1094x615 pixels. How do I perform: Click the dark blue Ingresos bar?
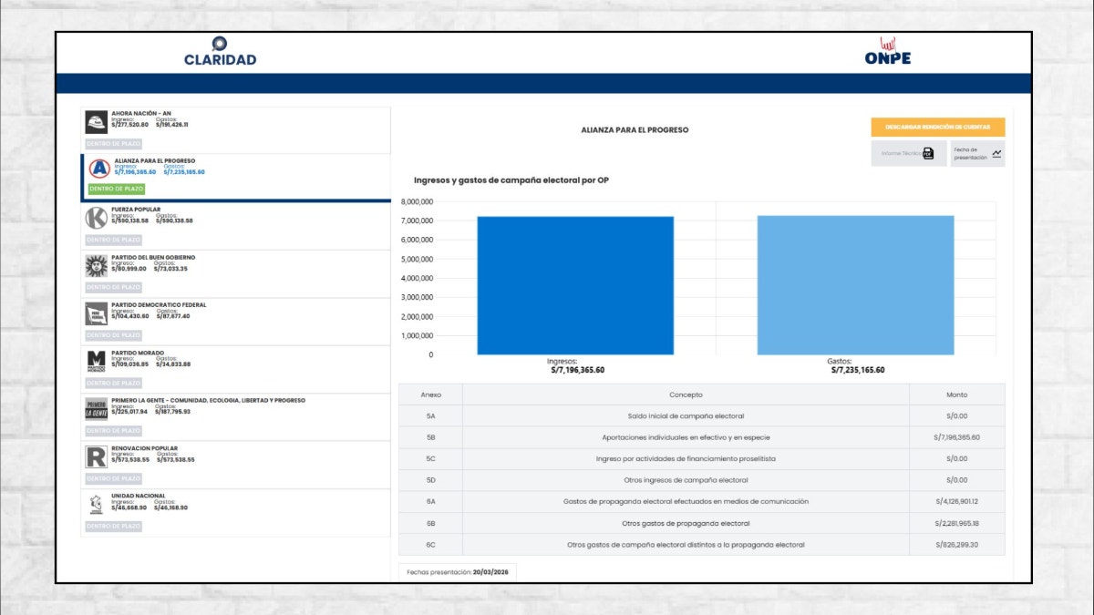click(x=575, y=285)
